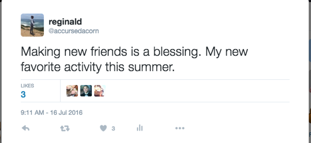This screenshot has width=311, height=143.
Task: Open the third liker's avatar
Action: [x=99, y=91]
